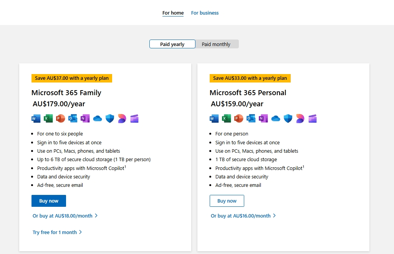Click the Clipchamp icon in Personal plan
394x254 pixels.
click(313, 119)
